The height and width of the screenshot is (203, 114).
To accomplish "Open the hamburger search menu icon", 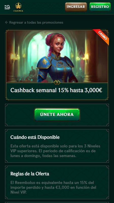I will tap(7, 7).
